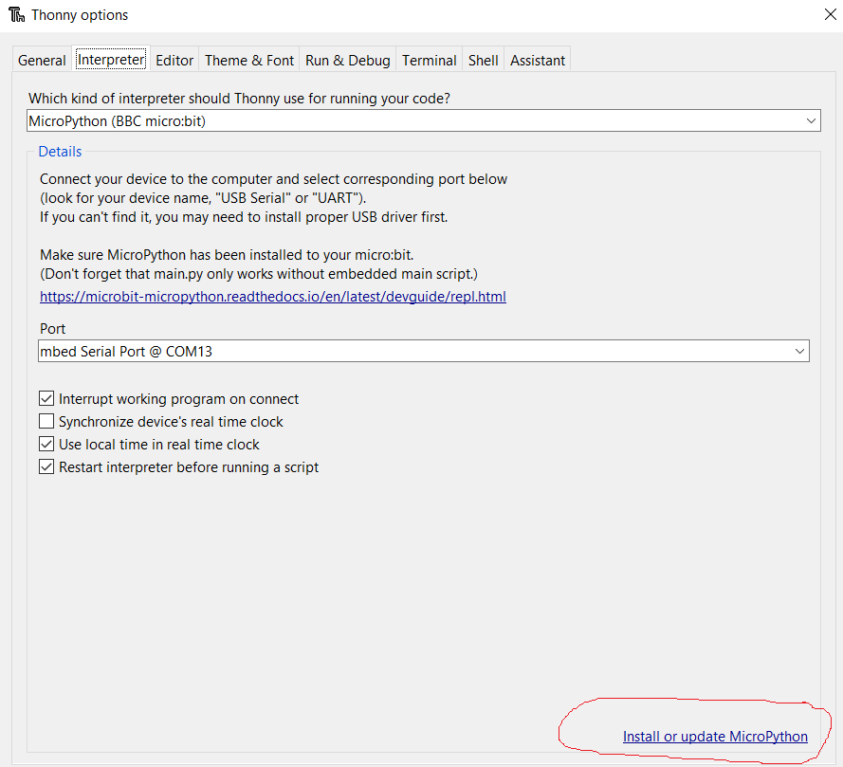Click the 'Which kind of interpreter' question text
The height and width of the screenshot is (767, 843).
coord(239,99)
